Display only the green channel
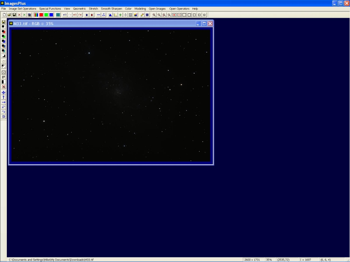 (46, 15)
